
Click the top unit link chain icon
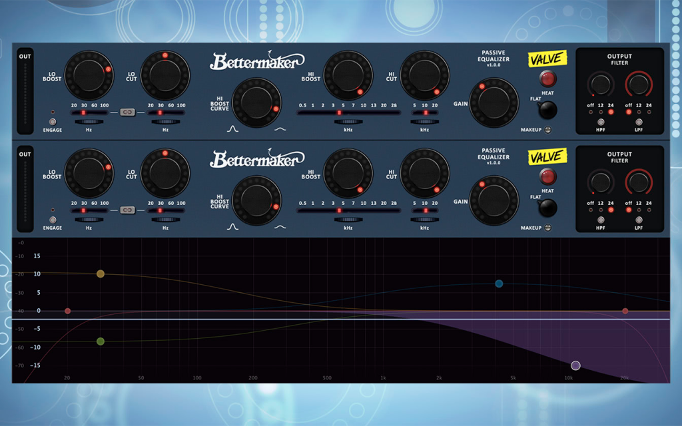coord(127,112)
